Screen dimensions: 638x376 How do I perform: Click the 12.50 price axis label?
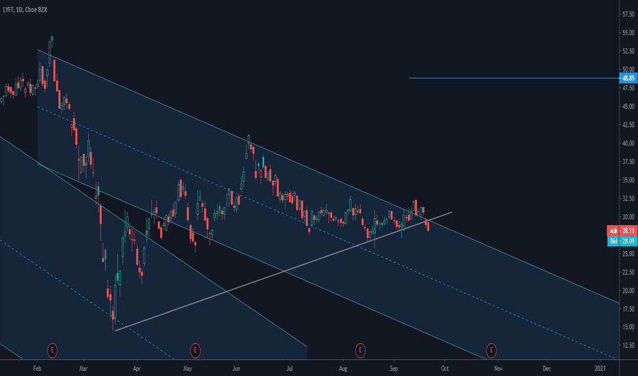628,345
